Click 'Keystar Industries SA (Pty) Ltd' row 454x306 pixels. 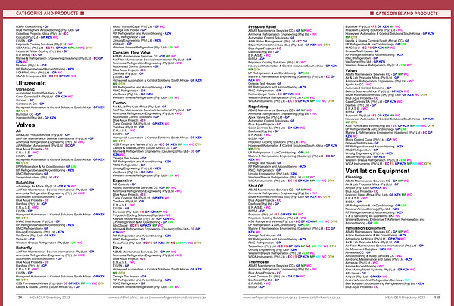pos(144,218)
